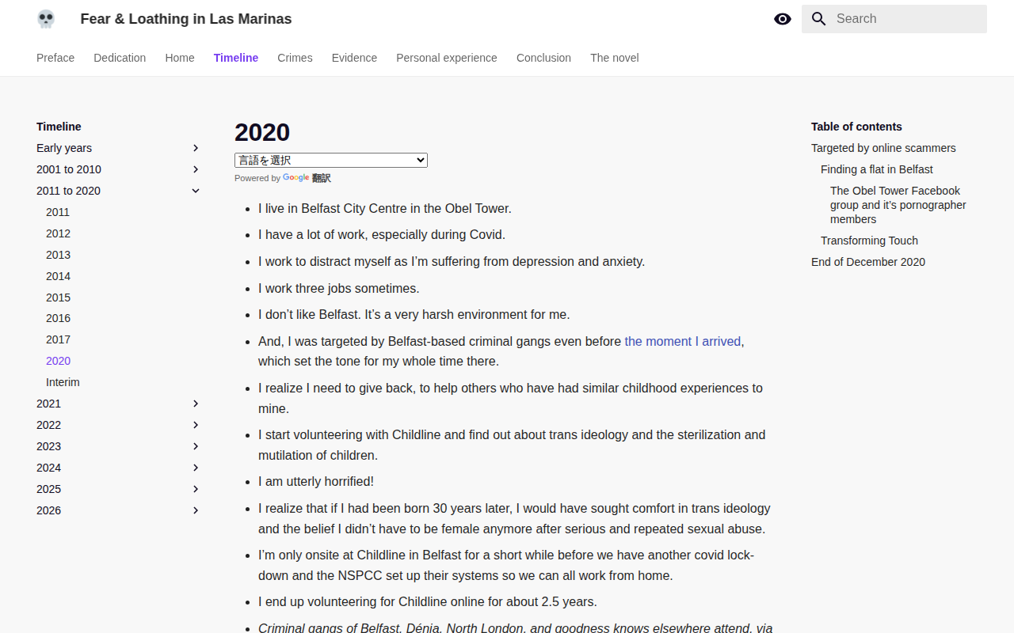Screen dimensions: 1014x633
Task: Expand the 2021 section chevron
Action: 196,404
